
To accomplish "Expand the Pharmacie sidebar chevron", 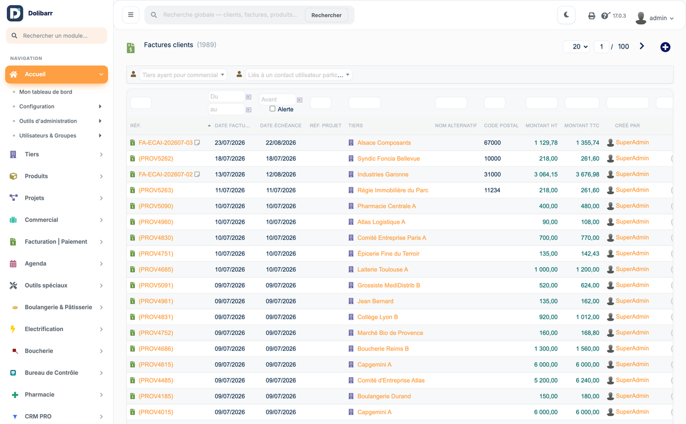I will tap(101, 395).
